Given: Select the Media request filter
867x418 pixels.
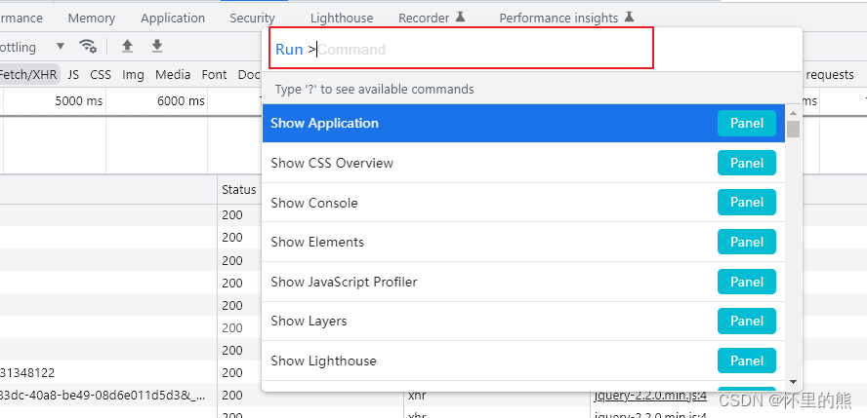Looking at the screenshot, I should point(173,74).
